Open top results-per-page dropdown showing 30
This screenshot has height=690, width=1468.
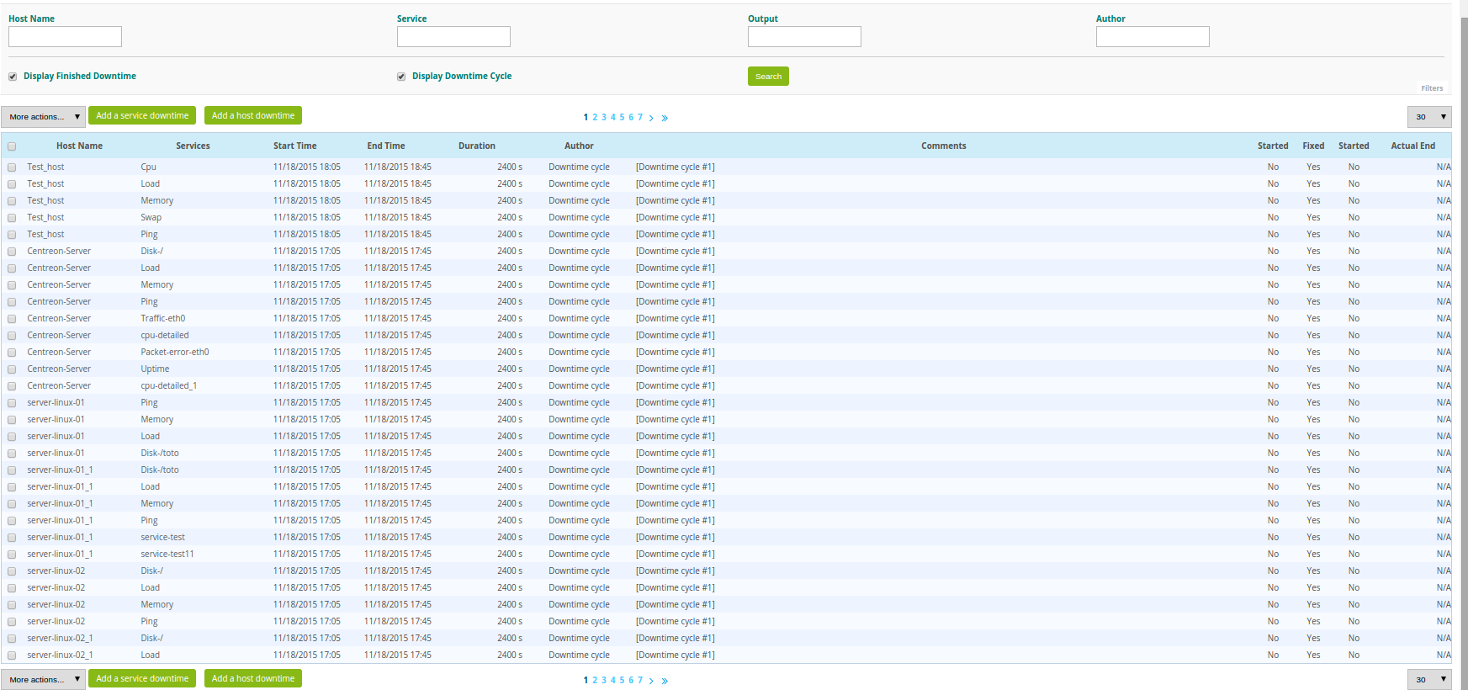1429,117
